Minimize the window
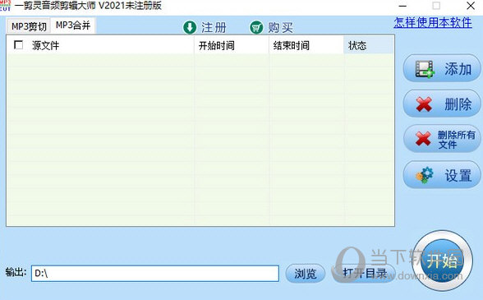This screenshot has width=483, height=300. [x=402, y=6]
